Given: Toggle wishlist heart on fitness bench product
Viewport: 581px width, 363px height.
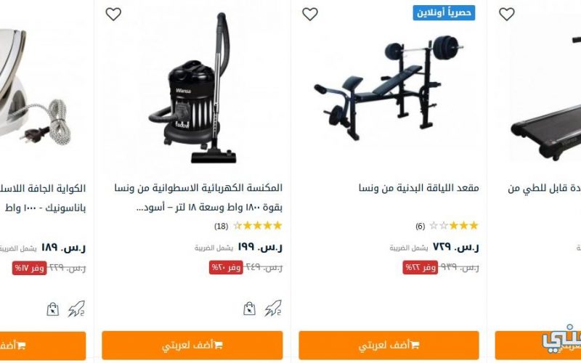Looking at the screenshot, I should click(x=310, y=14).
